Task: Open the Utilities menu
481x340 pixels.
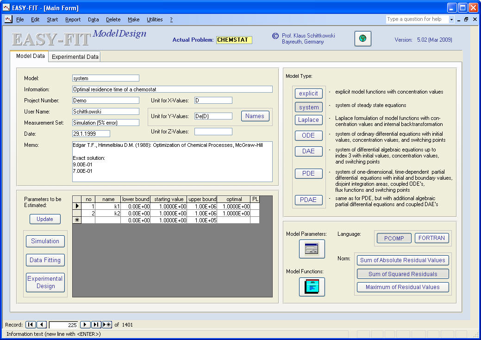Action: coord(155,19)
